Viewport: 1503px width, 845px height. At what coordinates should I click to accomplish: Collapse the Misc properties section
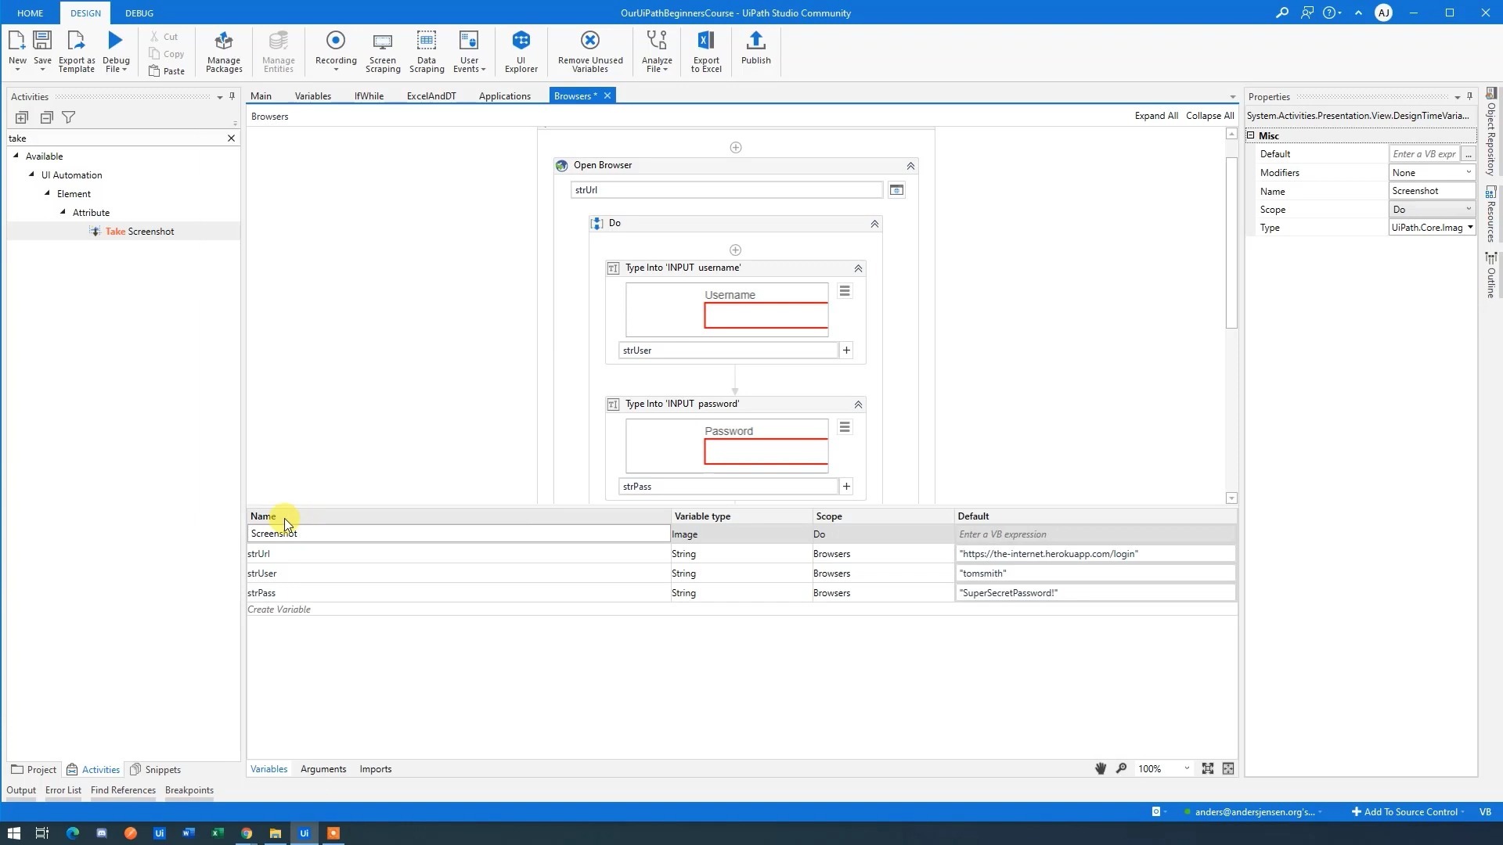pos(1251,135)
